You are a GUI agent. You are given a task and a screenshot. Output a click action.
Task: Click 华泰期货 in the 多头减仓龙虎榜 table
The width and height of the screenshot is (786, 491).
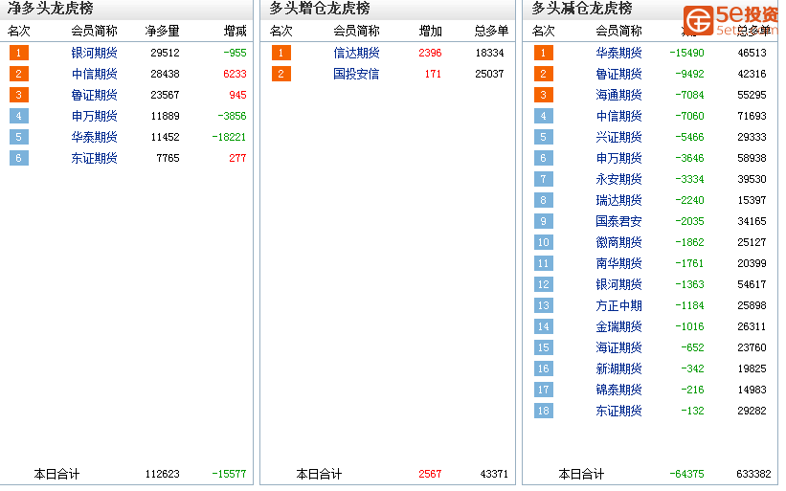[618, 53]
